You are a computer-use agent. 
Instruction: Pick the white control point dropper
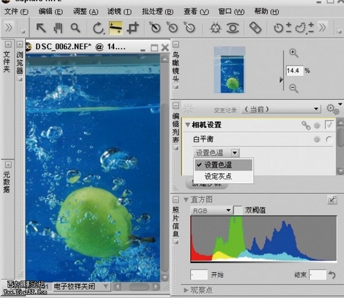[190, 27]
